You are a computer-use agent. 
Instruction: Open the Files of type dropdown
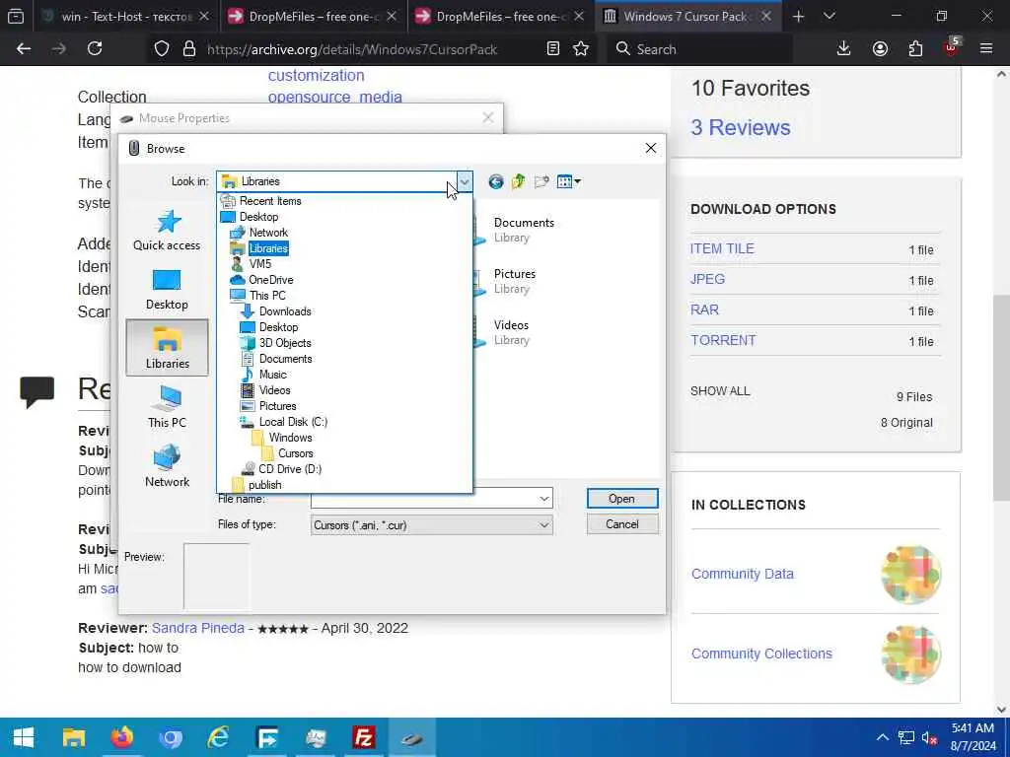(432, 525)
